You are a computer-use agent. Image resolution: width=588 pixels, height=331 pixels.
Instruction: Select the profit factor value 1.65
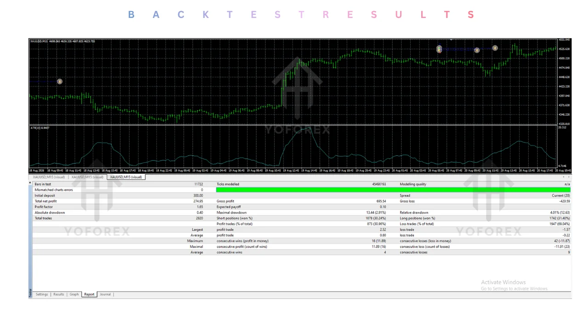(200, 207)
